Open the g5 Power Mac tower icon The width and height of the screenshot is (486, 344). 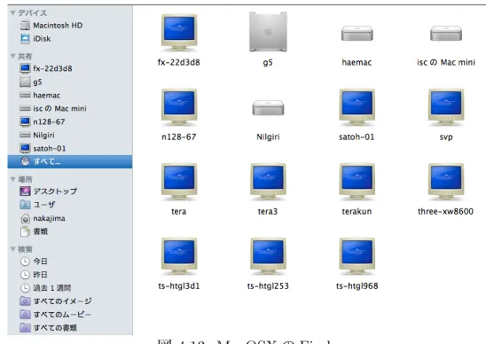click(x=268, y=32)
